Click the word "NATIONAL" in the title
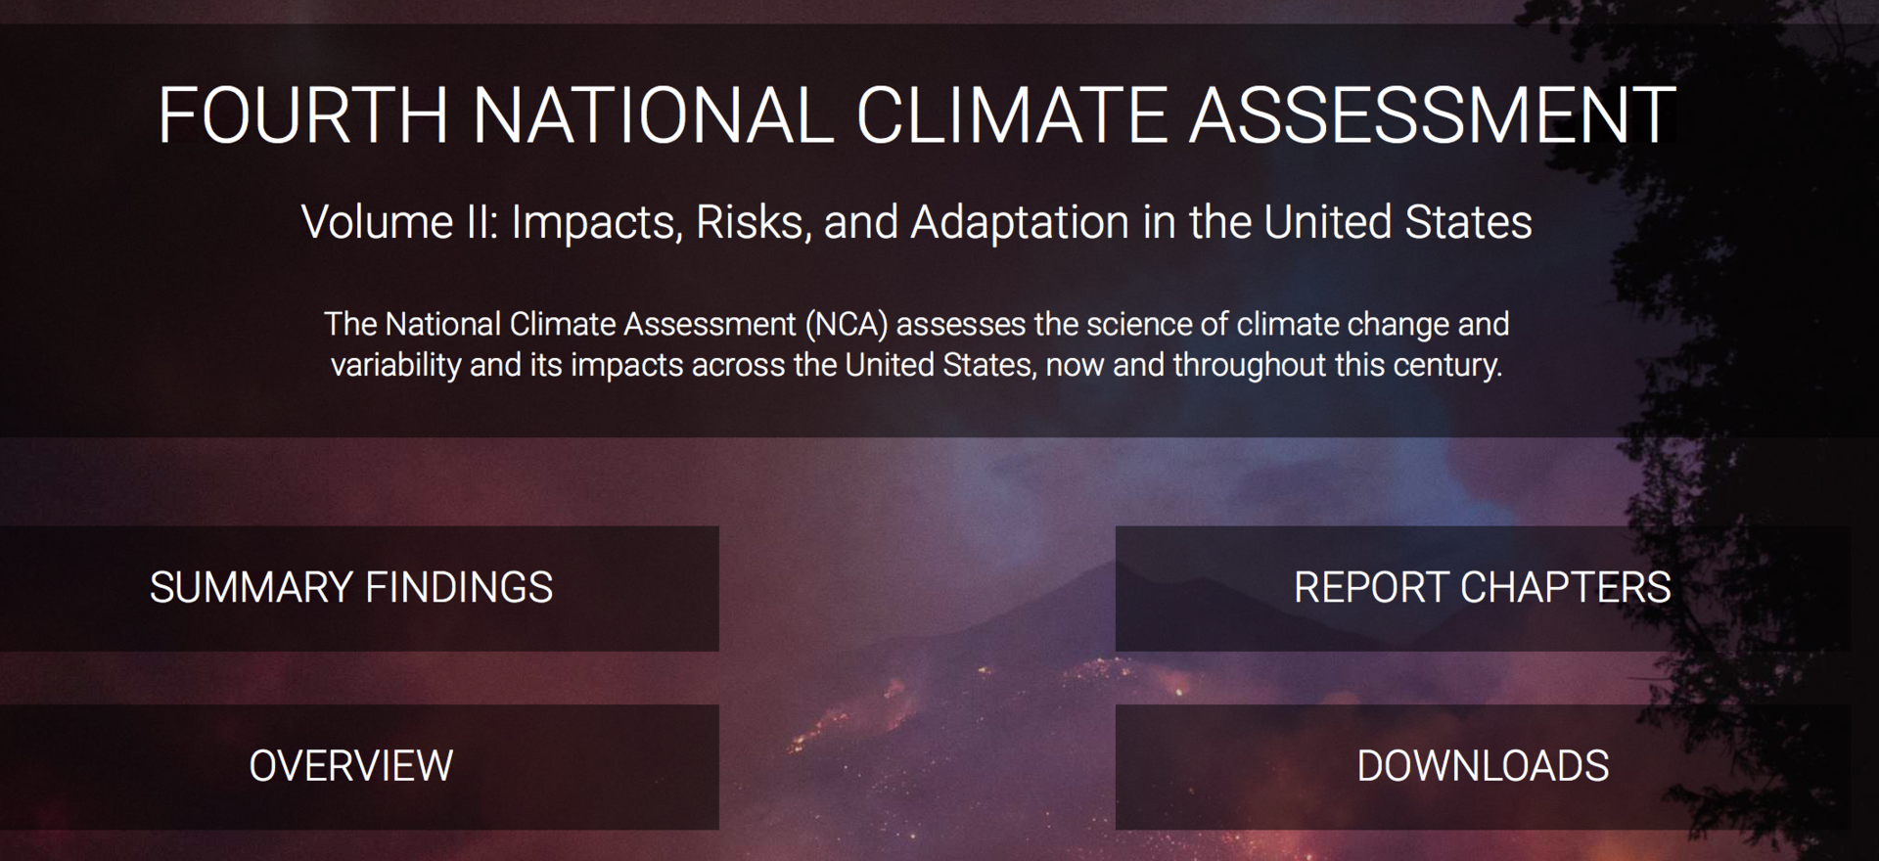 [x=653, y=115]
